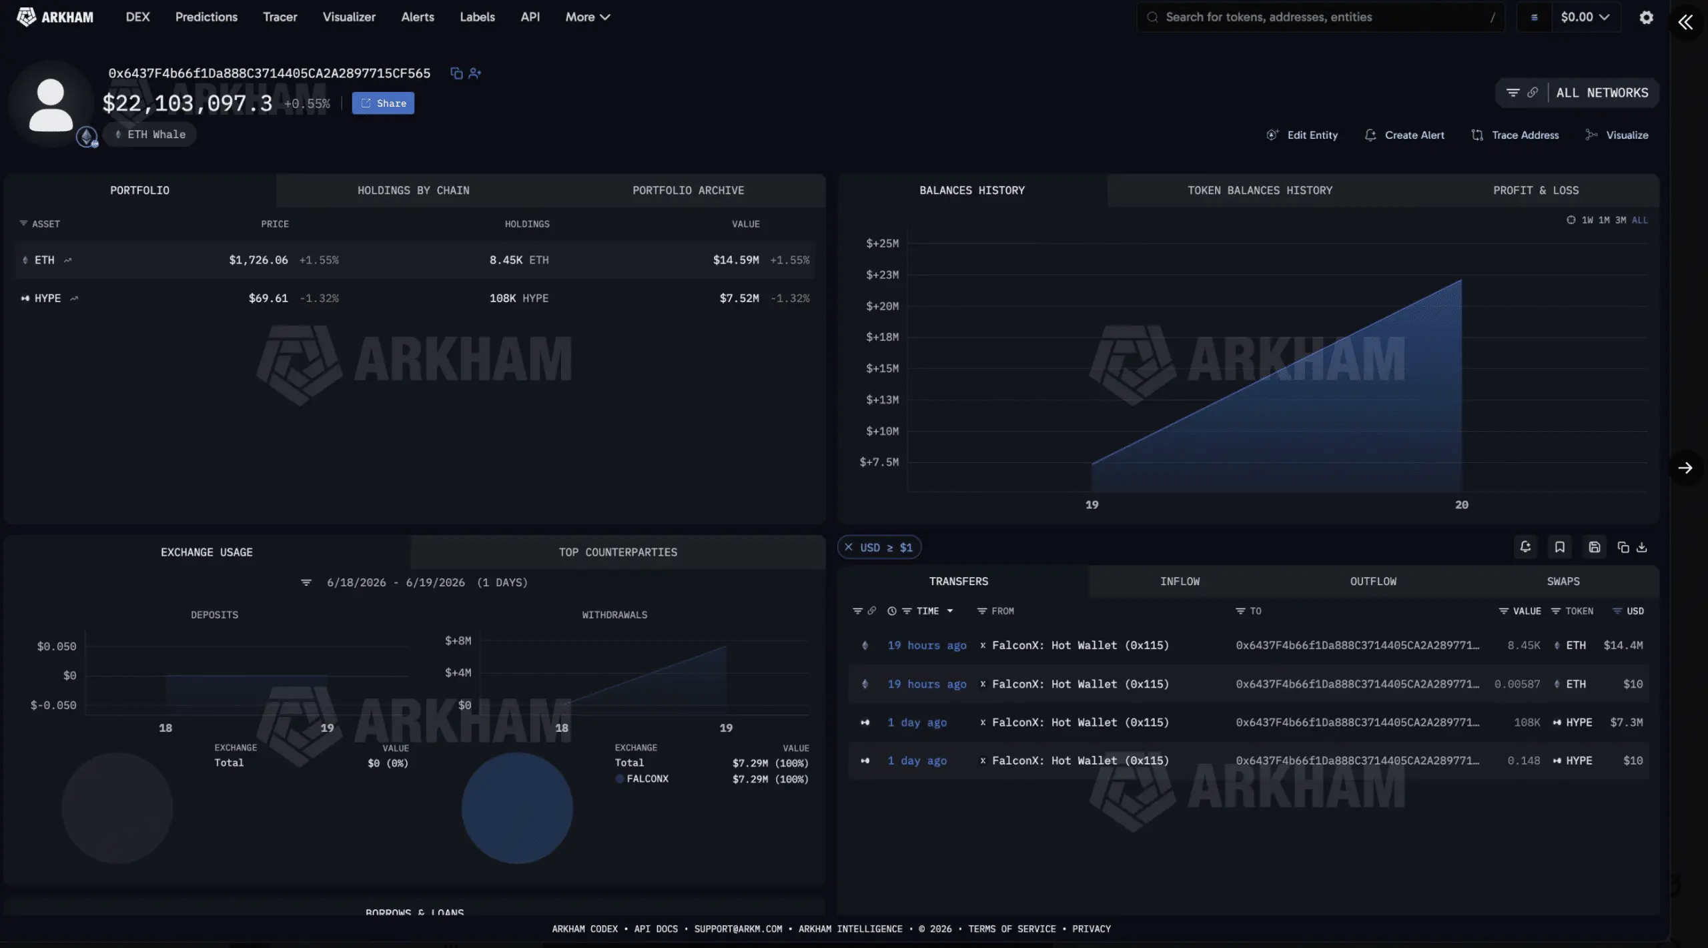Viewport: 1708px width, 948px height.
Task: Click the network filter icon beside ALL NETWORKS
Action: tap(1513, 93)
